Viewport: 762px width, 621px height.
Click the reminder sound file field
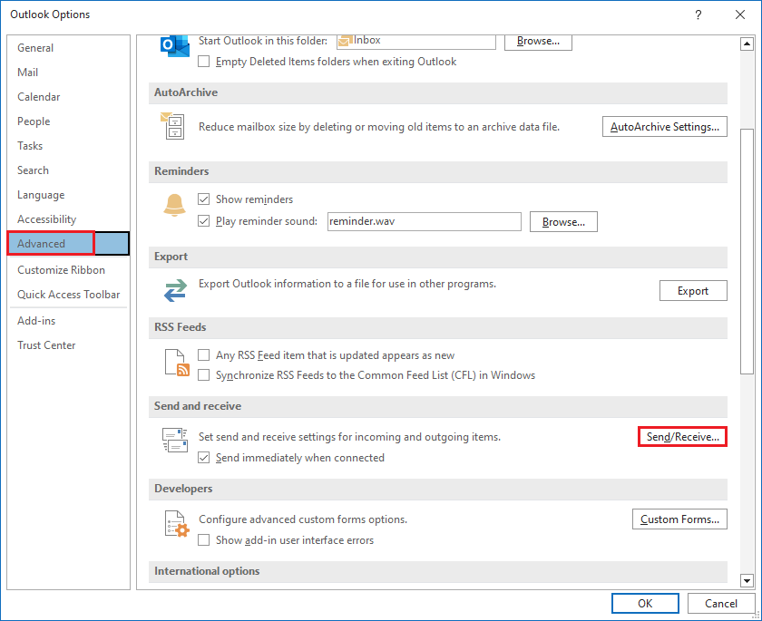(425, 221)
